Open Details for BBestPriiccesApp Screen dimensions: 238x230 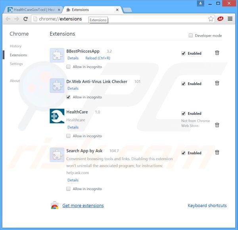point(73,58)
